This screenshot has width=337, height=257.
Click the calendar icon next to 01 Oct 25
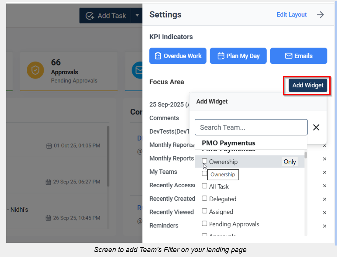click(49, 146)
